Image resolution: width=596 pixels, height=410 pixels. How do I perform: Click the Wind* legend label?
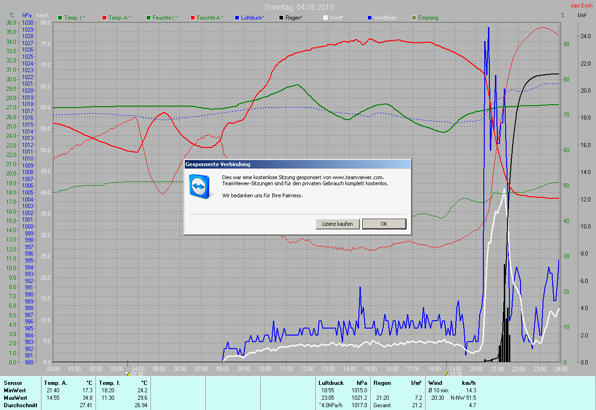coord(337,18)
